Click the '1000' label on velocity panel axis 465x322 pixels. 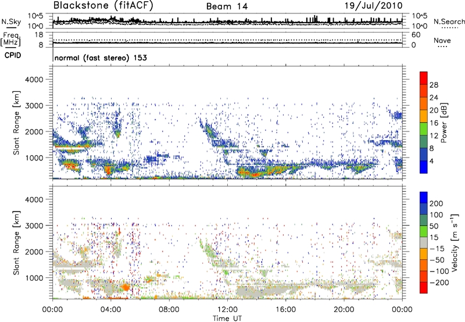34,278
